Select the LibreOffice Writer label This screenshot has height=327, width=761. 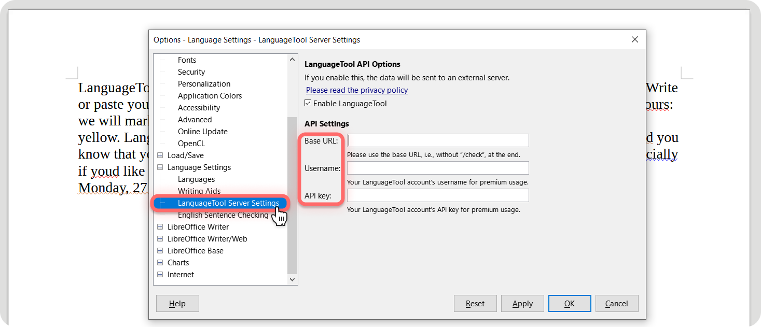tap(198, 227)
